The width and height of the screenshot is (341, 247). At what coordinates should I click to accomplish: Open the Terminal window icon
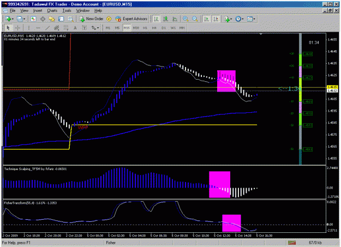tap(61, 19)
